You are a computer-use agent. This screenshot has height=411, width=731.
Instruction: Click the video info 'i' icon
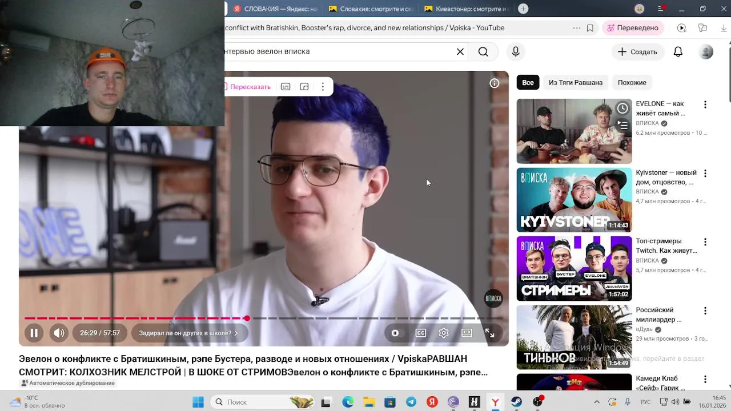coord(495,83)
